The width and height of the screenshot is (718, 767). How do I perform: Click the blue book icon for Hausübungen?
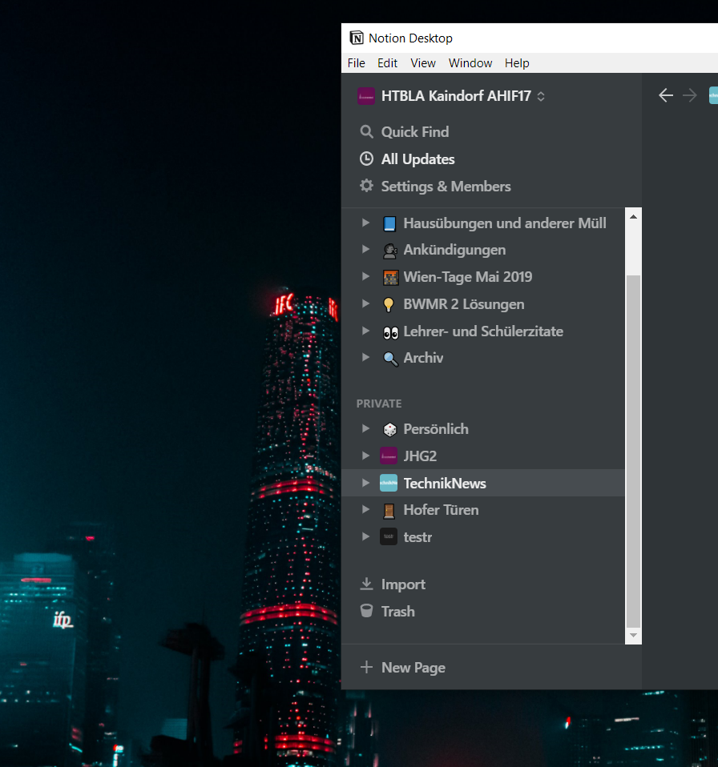click(x=389, y=223)
